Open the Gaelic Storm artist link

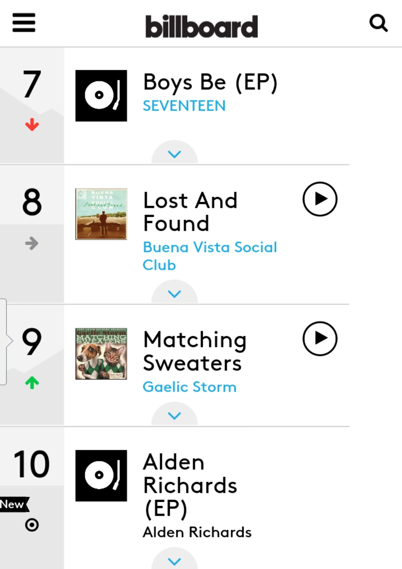click(x=189, y=387)
